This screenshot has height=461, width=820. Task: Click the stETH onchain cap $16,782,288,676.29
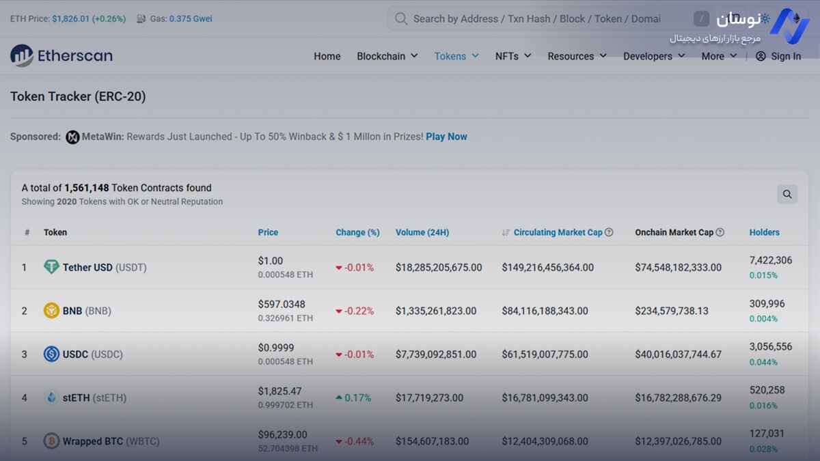pos(679,397)
